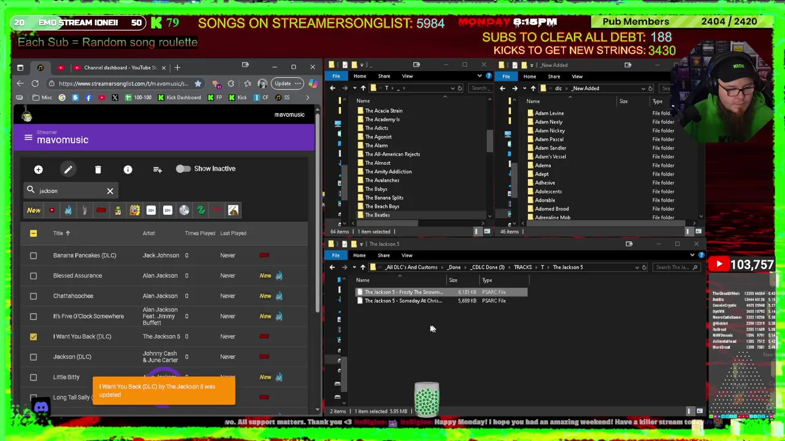Click the info circle icon
Viewport: 785px width, 441px height.
[128, 169]
